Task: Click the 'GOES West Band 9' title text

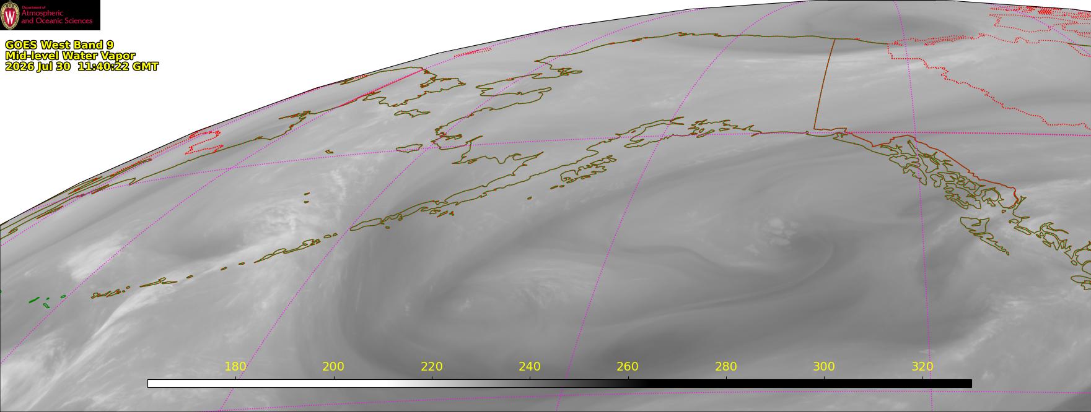Action: click(x=59, y=45)
